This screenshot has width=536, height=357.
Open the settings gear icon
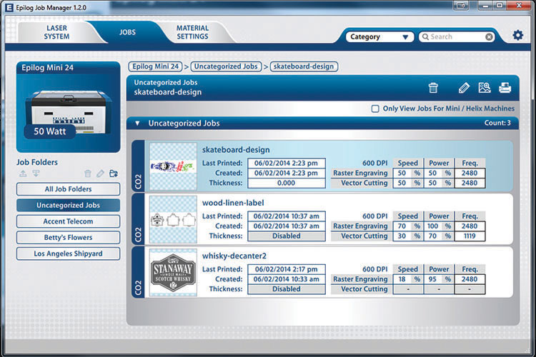tap(518, 35)
